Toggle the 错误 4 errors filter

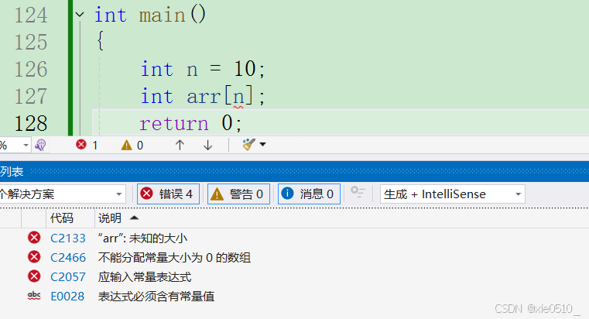click(x=168, y=194)
